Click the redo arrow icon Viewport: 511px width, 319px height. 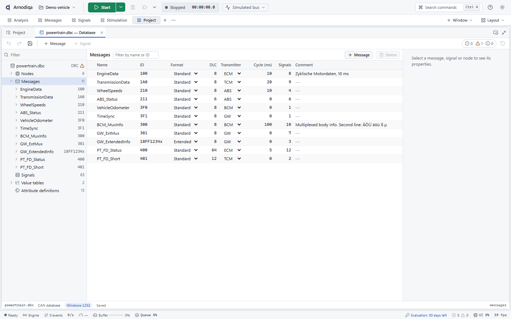[x=20, y=44]
